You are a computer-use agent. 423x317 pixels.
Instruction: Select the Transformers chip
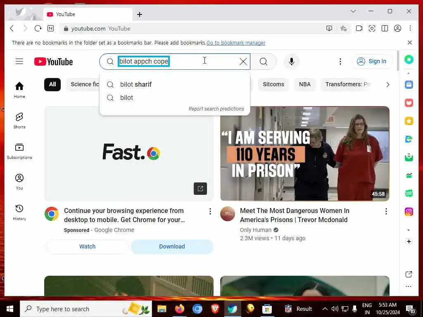(347, 84)
